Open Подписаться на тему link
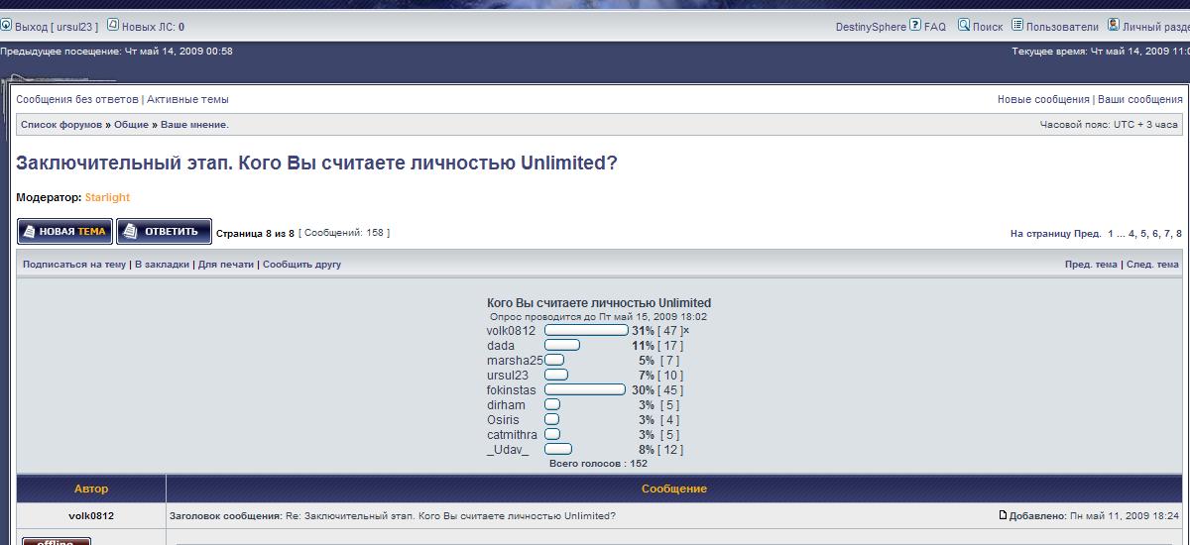Screen dimensions: 1190x545 pos(74,265)
